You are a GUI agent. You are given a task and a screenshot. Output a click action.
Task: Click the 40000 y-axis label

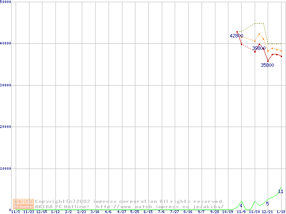coord(6,43)
